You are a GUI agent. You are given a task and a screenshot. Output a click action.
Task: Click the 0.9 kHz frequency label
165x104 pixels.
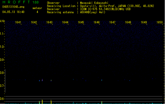tap(2, 60)
